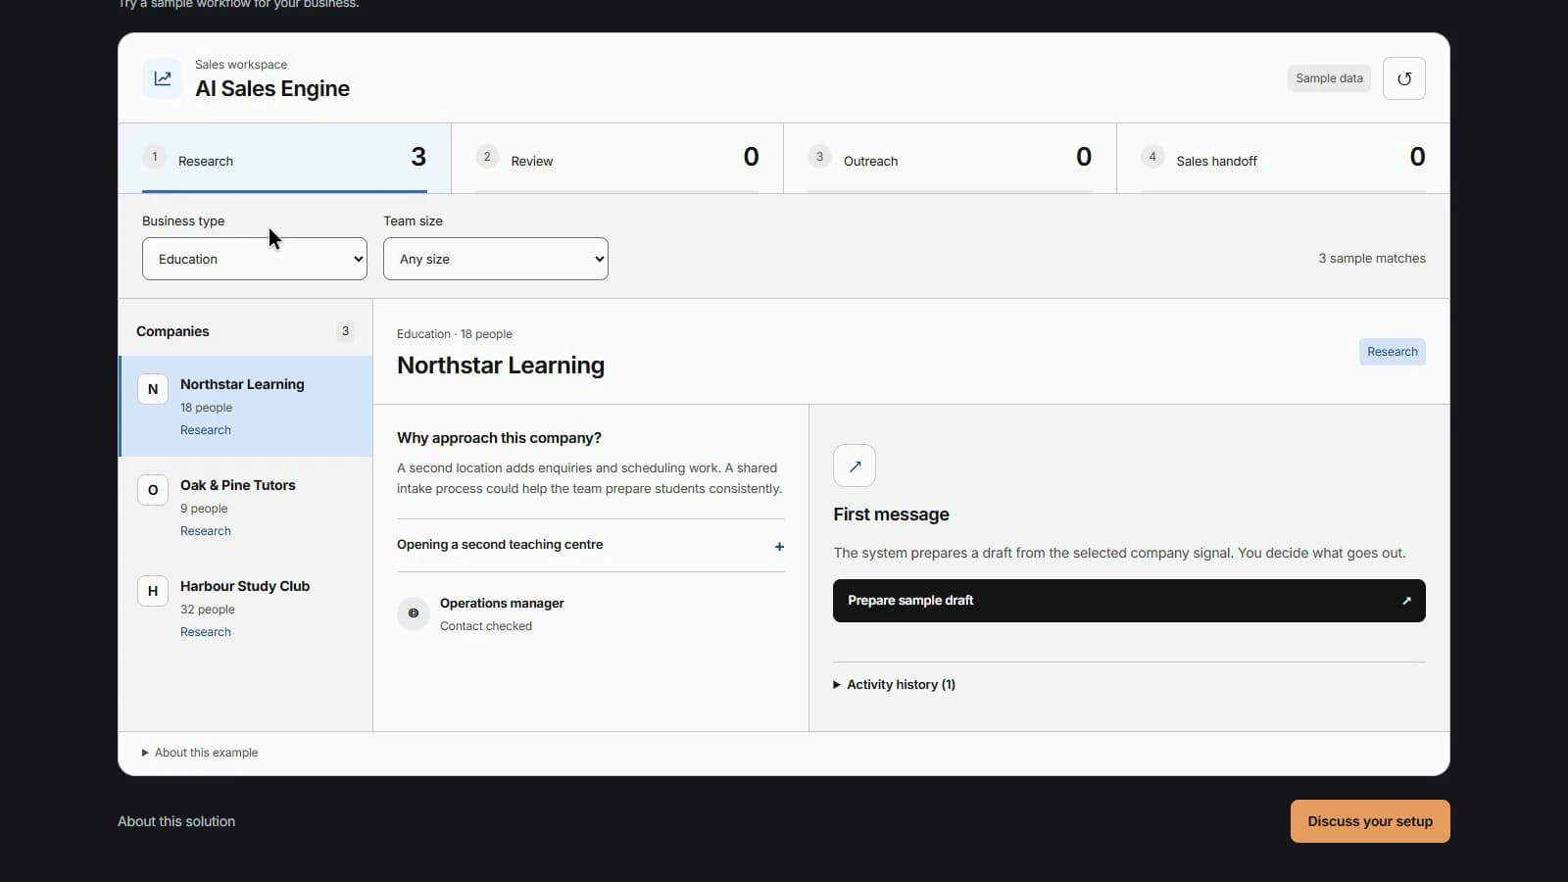Click the 'Contact checked' text
This screenshot has width=1568, height=882.
tap(486, 626)
